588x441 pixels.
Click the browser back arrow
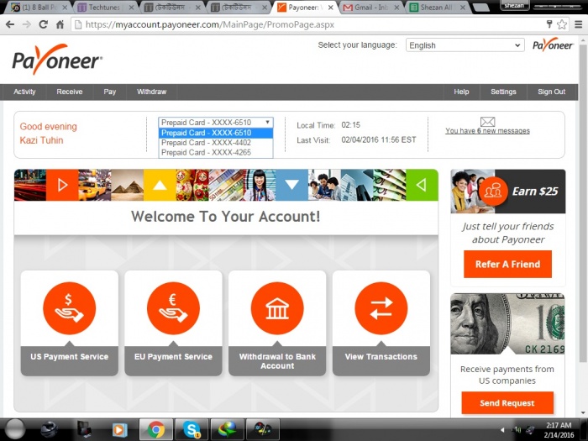[x=10, y=24]
